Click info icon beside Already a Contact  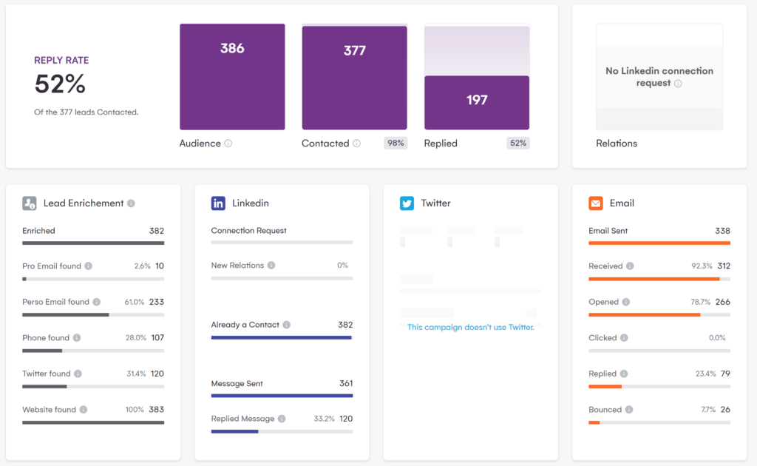286,325
